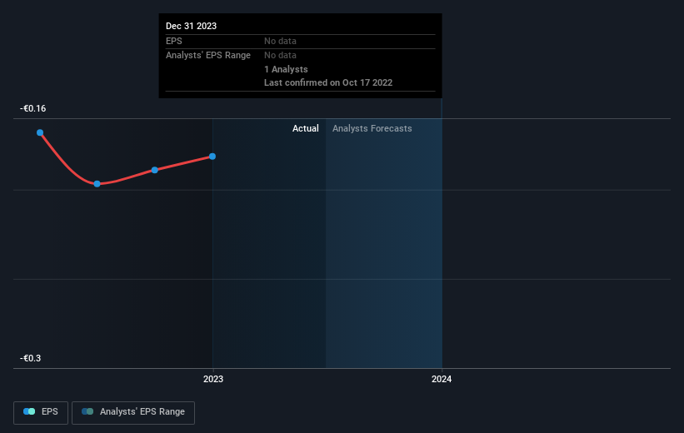Click the -€0.16 y-axis label
The width and height of the screenshot is (684, 433).
coord(32,108)
